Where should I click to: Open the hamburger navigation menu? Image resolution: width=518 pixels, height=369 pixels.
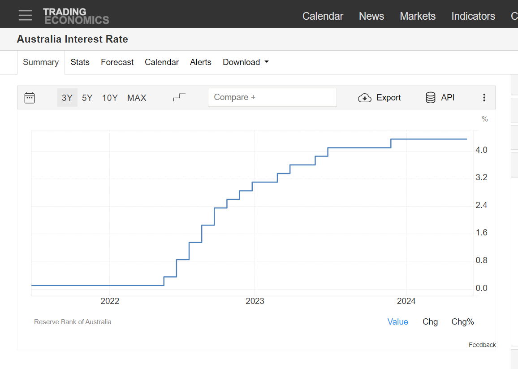25,15
